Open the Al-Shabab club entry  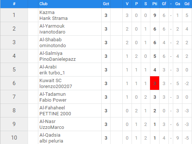coord(50,40)
